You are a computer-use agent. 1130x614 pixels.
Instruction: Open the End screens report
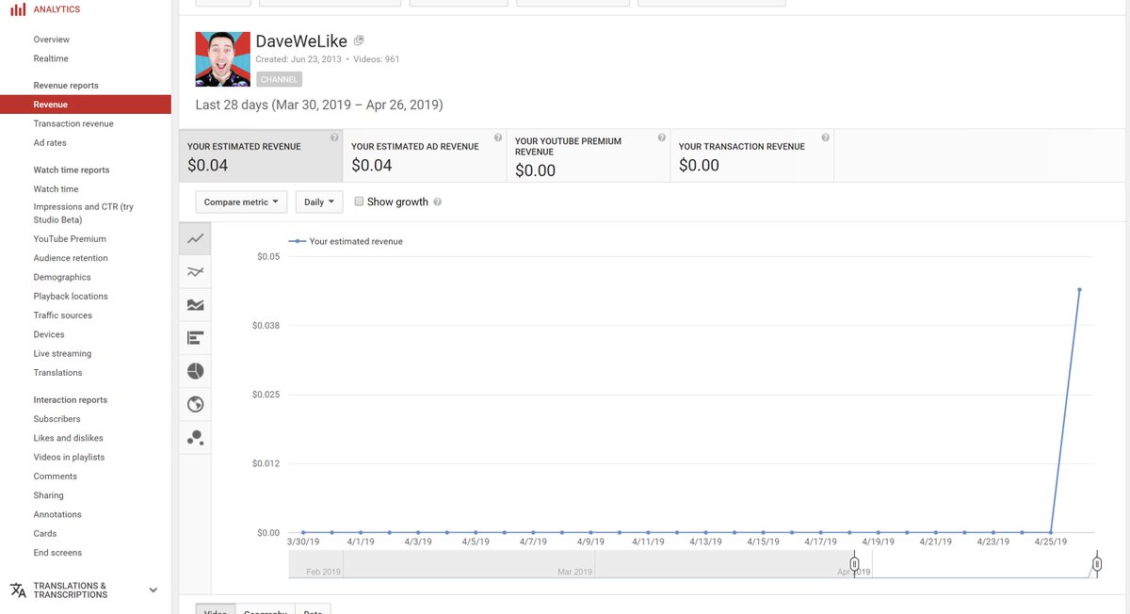[x=57, y=553]
